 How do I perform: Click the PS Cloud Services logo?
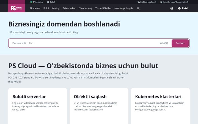click(16, 8)
